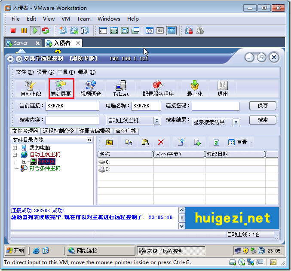Click the 灰鸽子远程控制 taskbar button
Viewport: 291px width, 271px height.
[171, 251]
